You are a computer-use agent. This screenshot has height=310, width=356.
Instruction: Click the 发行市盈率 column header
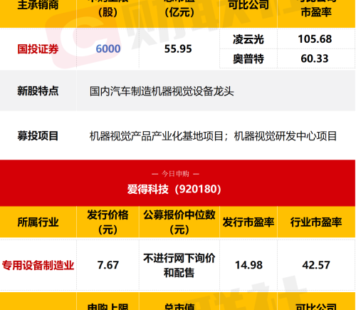[x=248, y=222]
